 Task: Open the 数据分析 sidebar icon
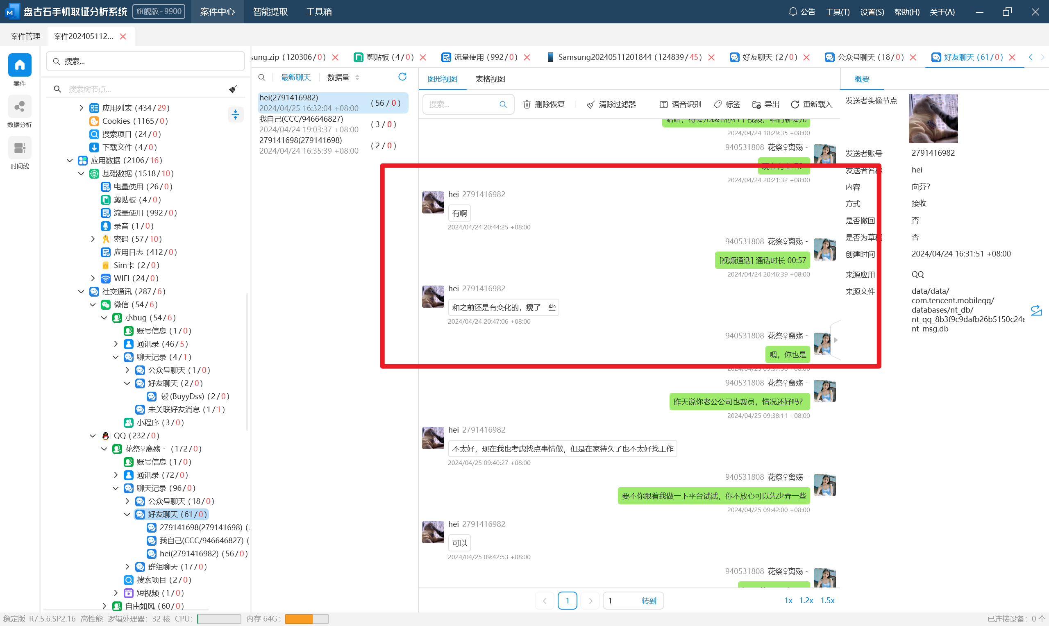tap(19, 107)
